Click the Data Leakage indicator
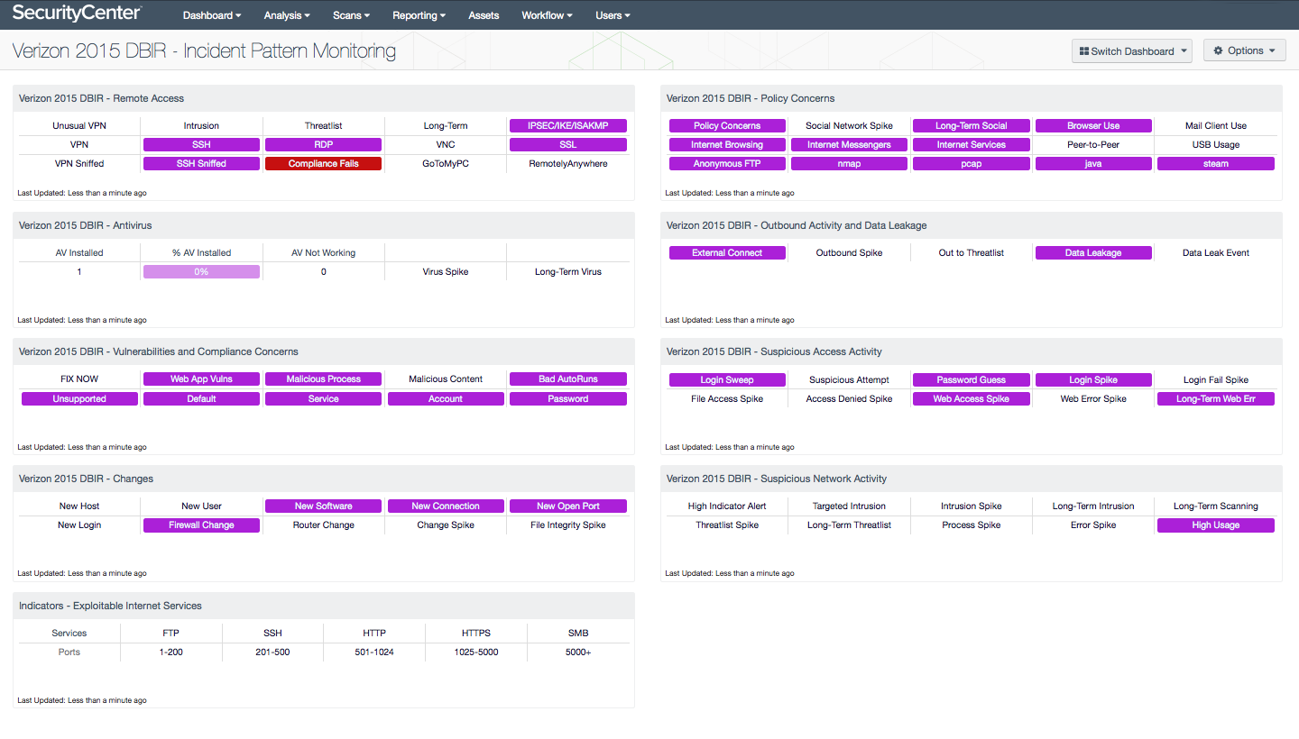 tap(1093, 253)
